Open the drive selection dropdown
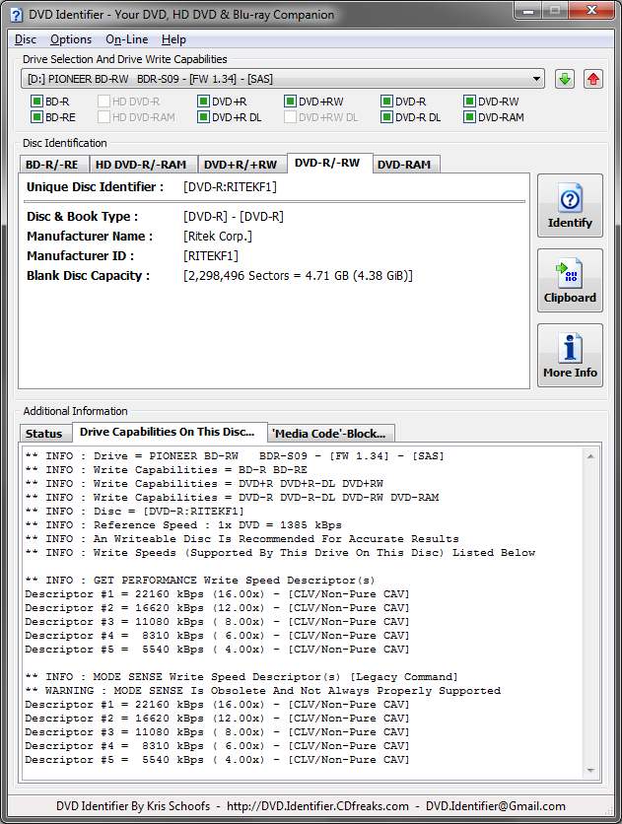The width and height of the screenshot is (622, 824). pyautogui.click(x=283, y=80)
